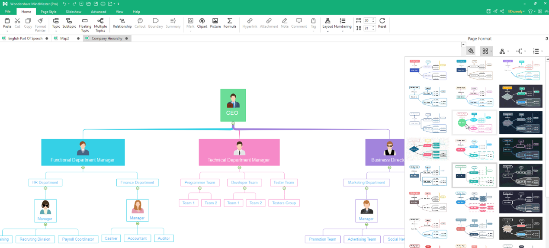The width and height of the screenshot is (549, 248).
Task: Collapse the CEO node's branches
Action: [x=233, y=123]
